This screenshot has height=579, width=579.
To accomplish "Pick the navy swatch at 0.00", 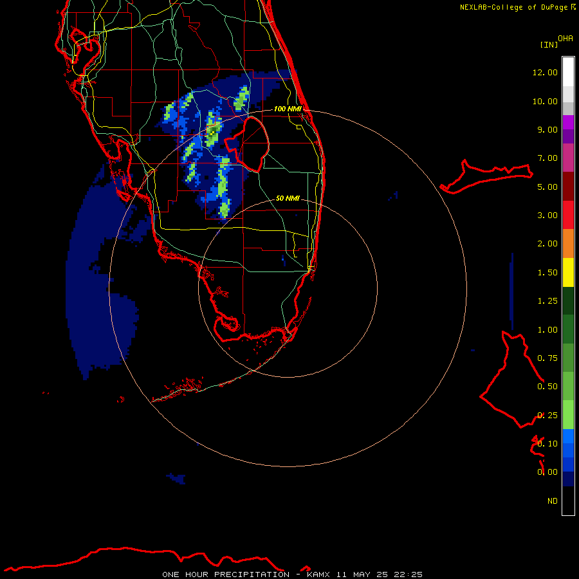I will tap(568, 479).
